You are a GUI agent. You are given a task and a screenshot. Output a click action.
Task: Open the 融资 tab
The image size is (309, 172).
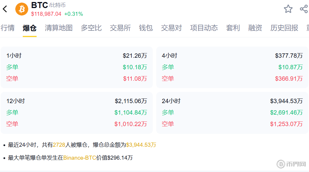(x=255, y=28)
